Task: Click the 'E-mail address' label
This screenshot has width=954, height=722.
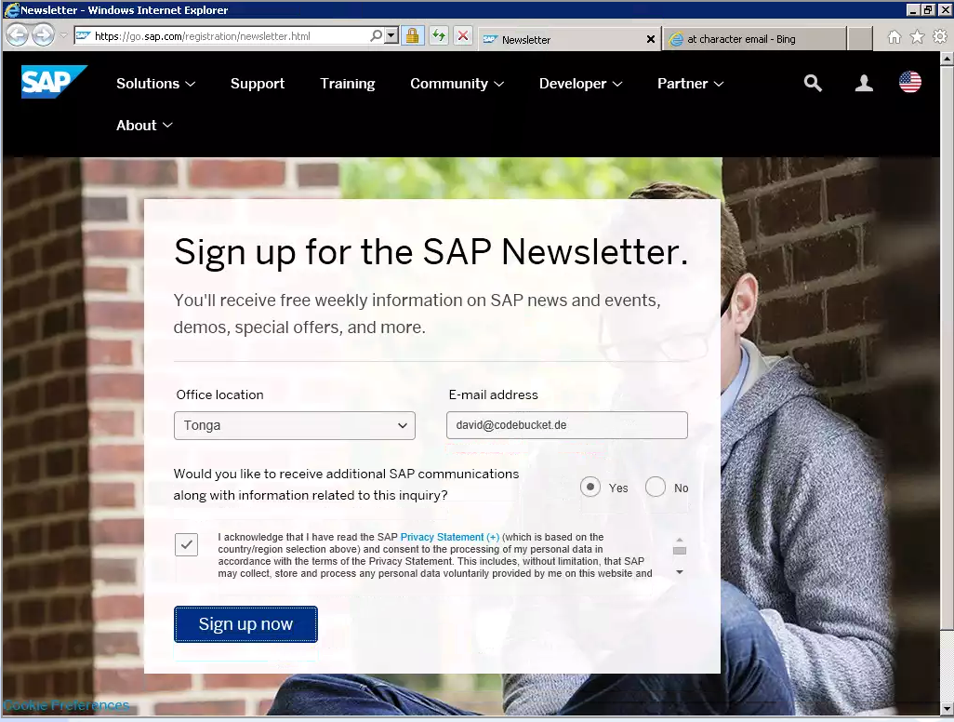Action: pos(494,394)
